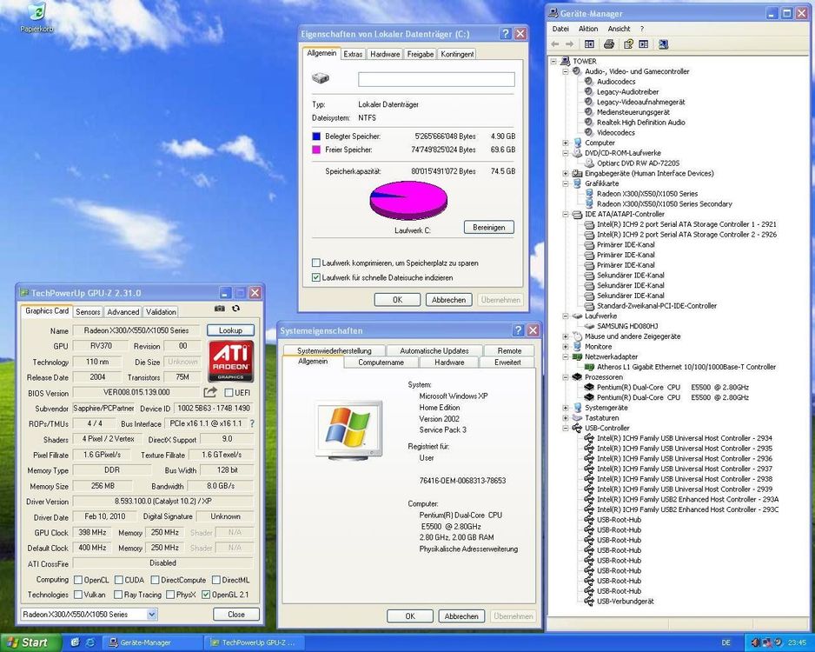815x652 pixels.
Task: Toggle the OpenGL 2.1 checkbox in GPU-Z
Action: click(x=205, y=595)
